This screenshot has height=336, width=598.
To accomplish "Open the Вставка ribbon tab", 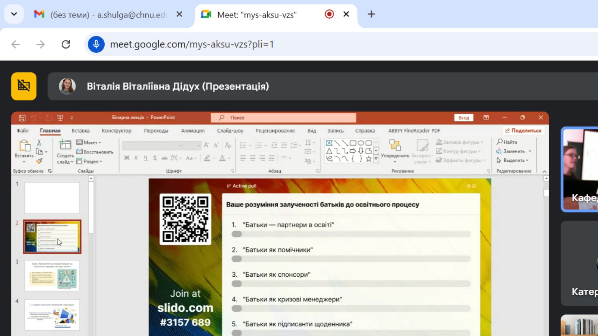I will pos(80,131).
